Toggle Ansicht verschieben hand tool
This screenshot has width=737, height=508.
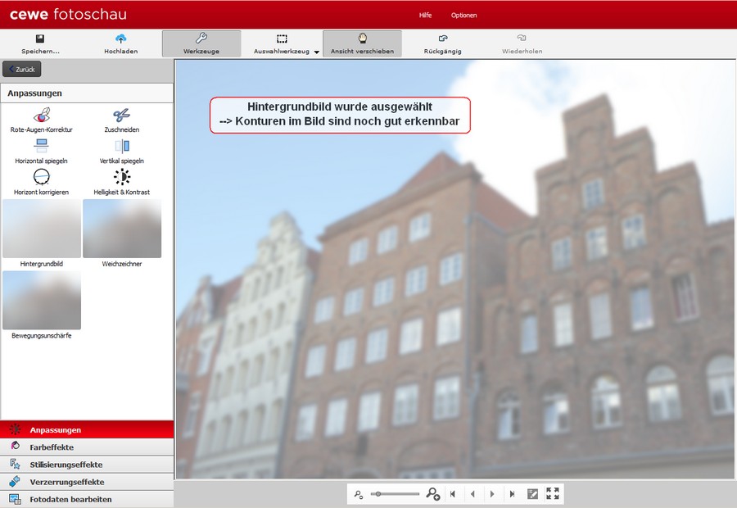(362, 43)
